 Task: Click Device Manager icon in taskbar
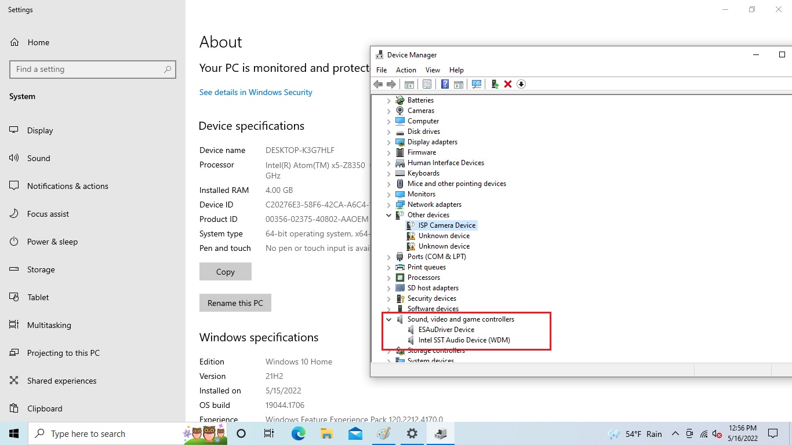click(x=441, y=433)
